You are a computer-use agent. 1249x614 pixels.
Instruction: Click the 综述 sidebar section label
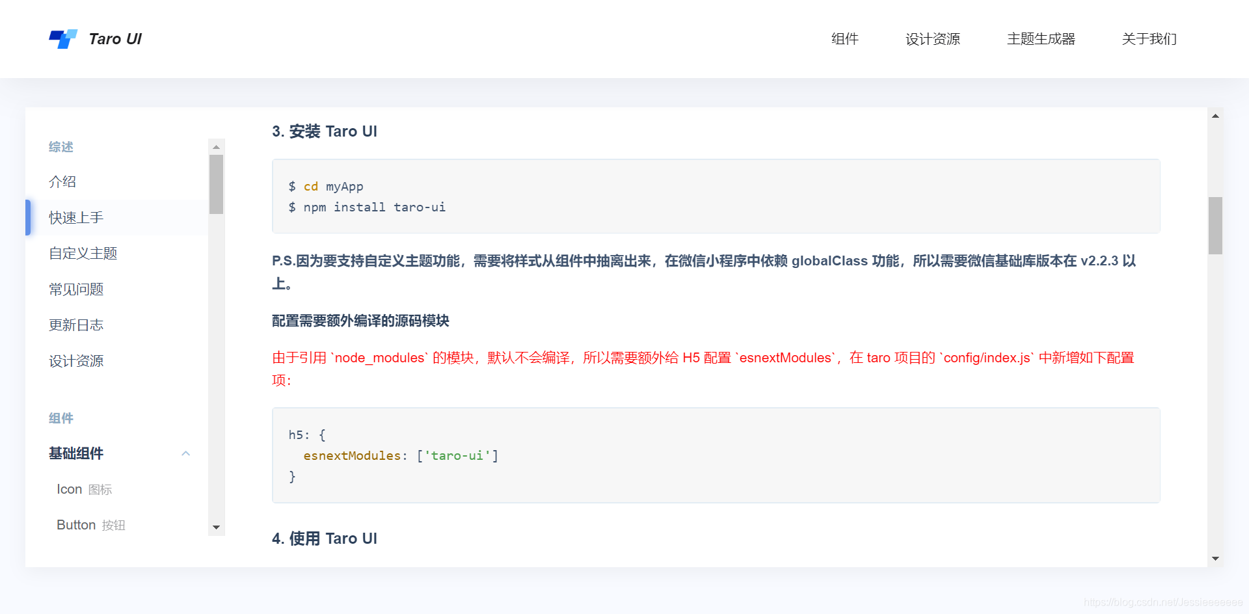click(x=61, y=147)
